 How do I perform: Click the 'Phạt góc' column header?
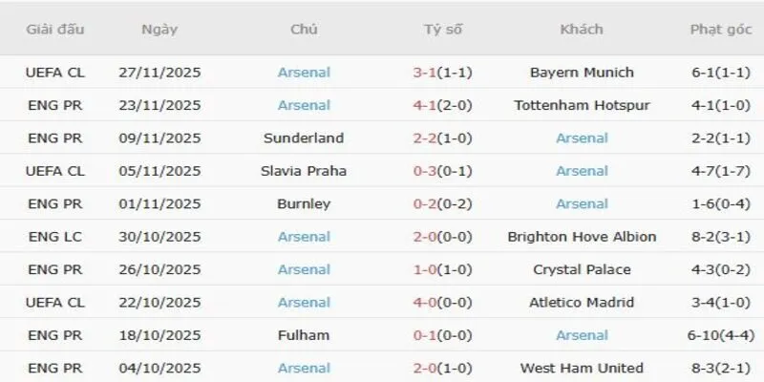tap(721, 29)
